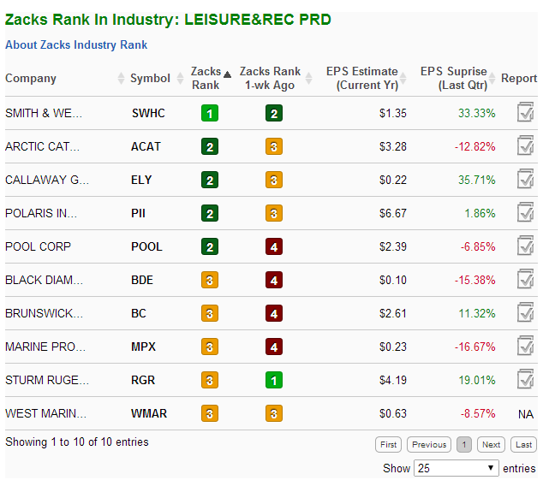543x486 pixels.
Task: Go to the Last page
Action: pos(523,444)
